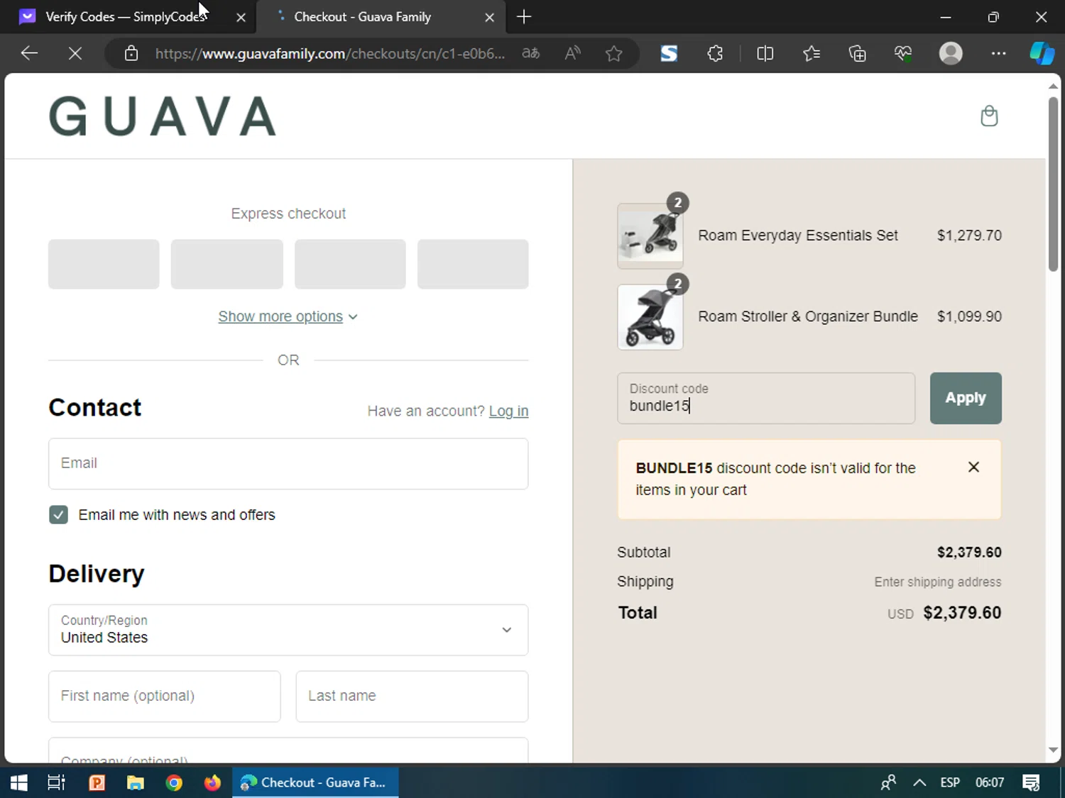This screenshot has height=798, width=1065.
Task: Select the second express checkout button
Action: 226,264
